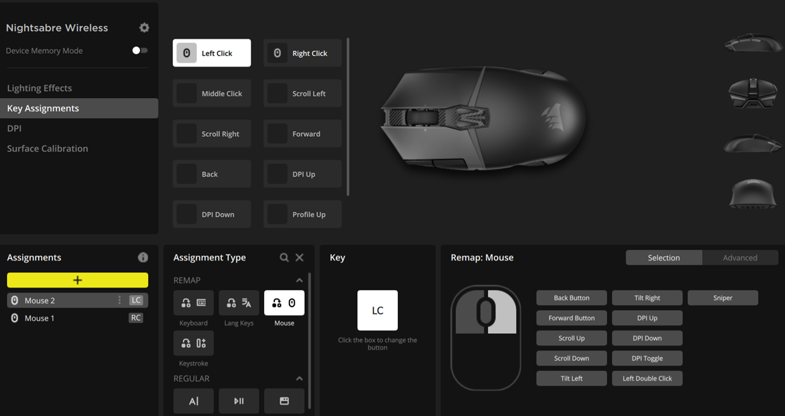Choose Keyboard remap type icon
This screenshot has width=785, height=416.
coord(193,303)
